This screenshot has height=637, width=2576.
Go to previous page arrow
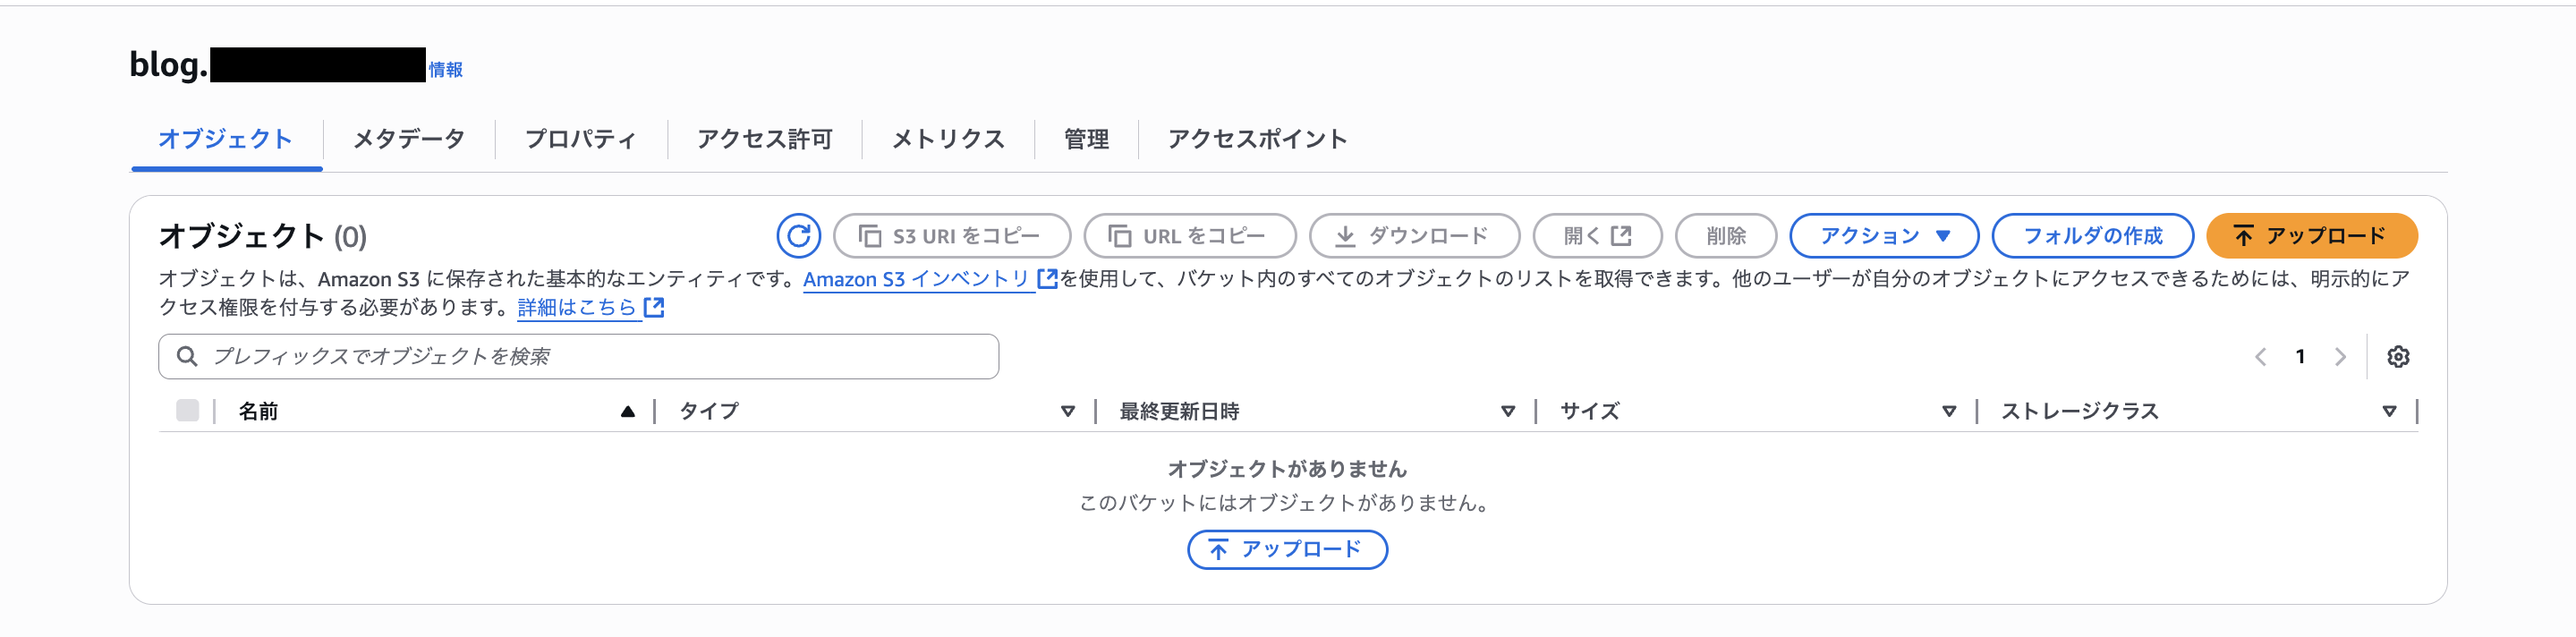click(x=2260, y=357)
